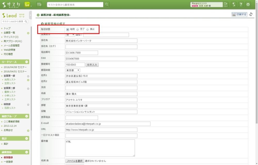258x165 pixels.
Task: Open the help question mark icon
Action: coord(240,4)
